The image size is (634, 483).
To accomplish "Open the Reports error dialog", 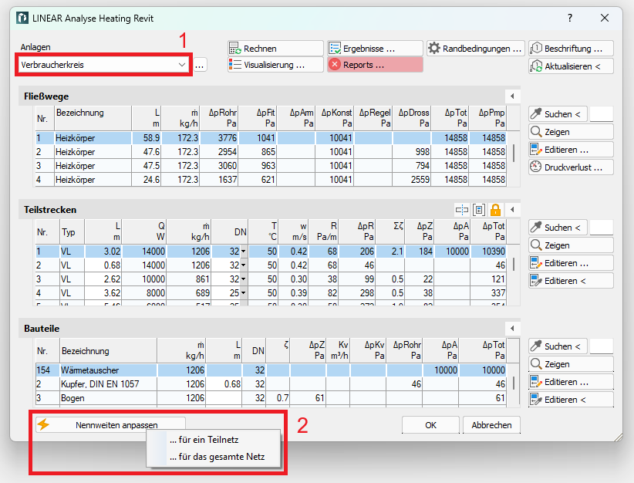I will [x=374, y=65].
